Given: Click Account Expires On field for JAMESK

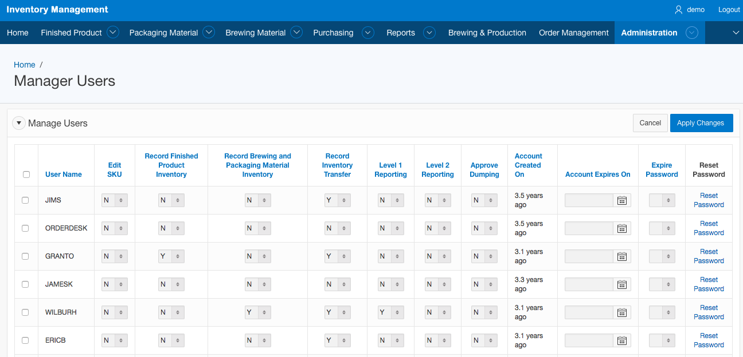Looking at the screenshot, I should pos(589,284).
